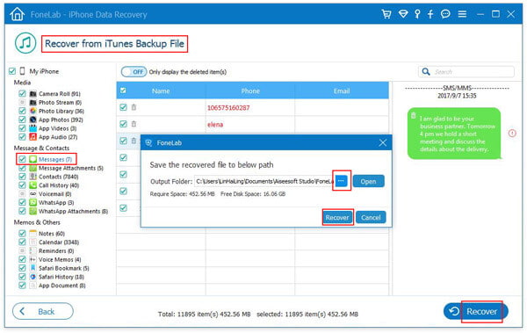The image size is (527, 333).
Task: Uncheck the Contacts checkbox
Action: [x=22, y=177]
